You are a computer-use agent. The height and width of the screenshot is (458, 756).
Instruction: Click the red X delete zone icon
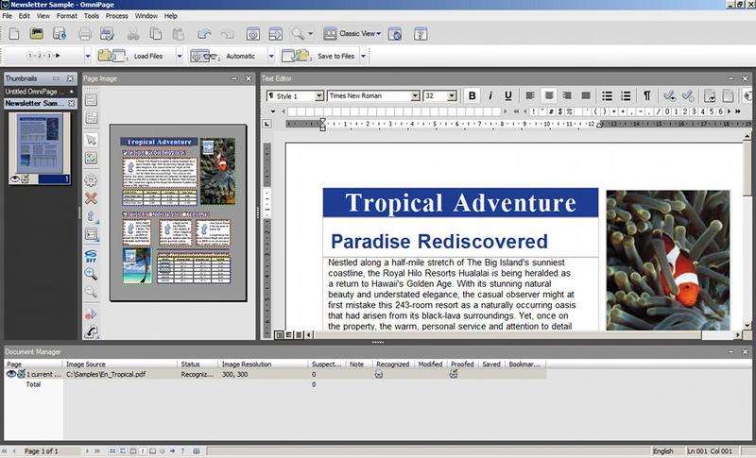click(92, 198)
